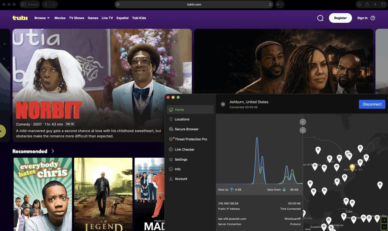Click the Ashburn, United States location text

click(249, 102)
